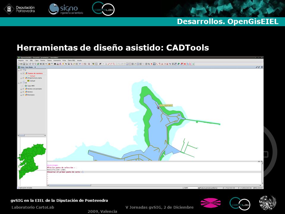The width and height of the screenshot is (285, 214).
Task: Select the Infraestructura viaria layer name
Action: coord(34,78)
